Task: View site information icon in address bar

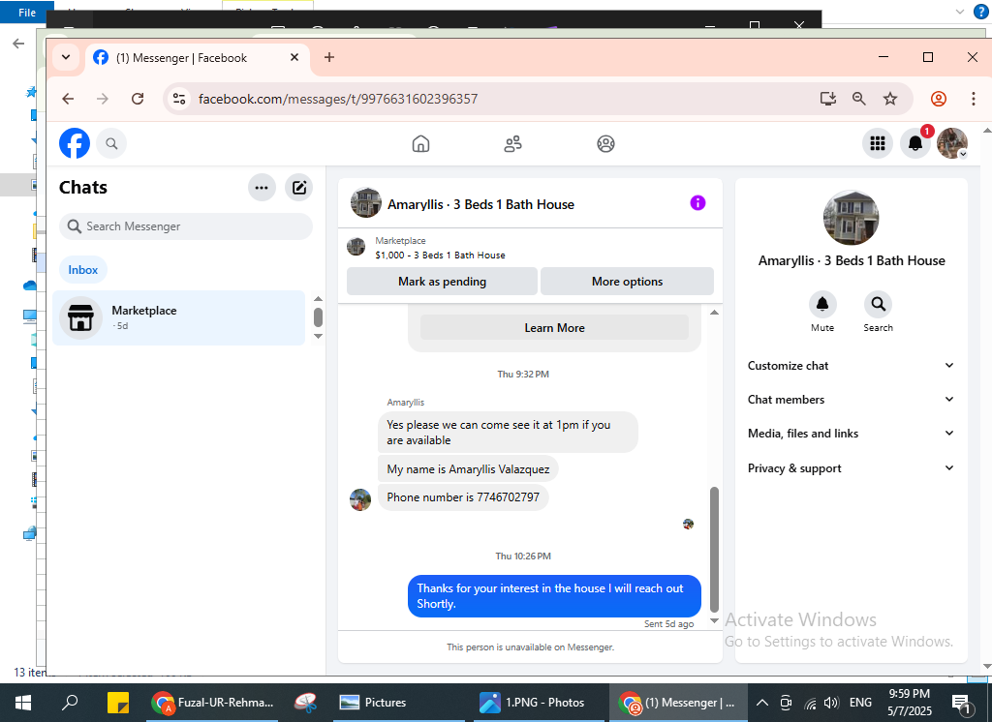Action: coord(179,99)
